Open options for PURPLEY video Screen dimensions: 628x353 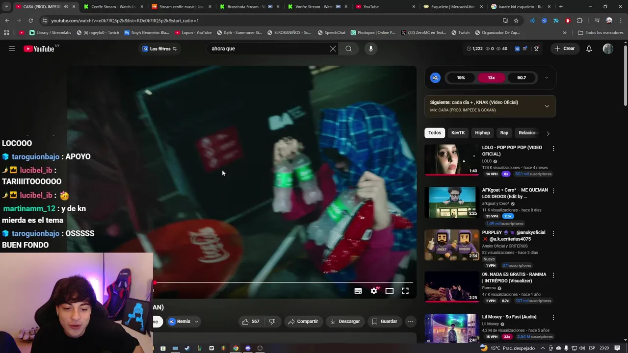(x=553, y=233)
